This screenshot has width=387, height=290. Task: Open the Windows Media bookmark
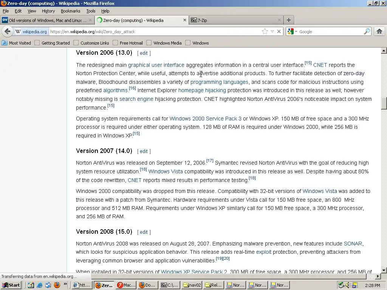coord(164,43)
